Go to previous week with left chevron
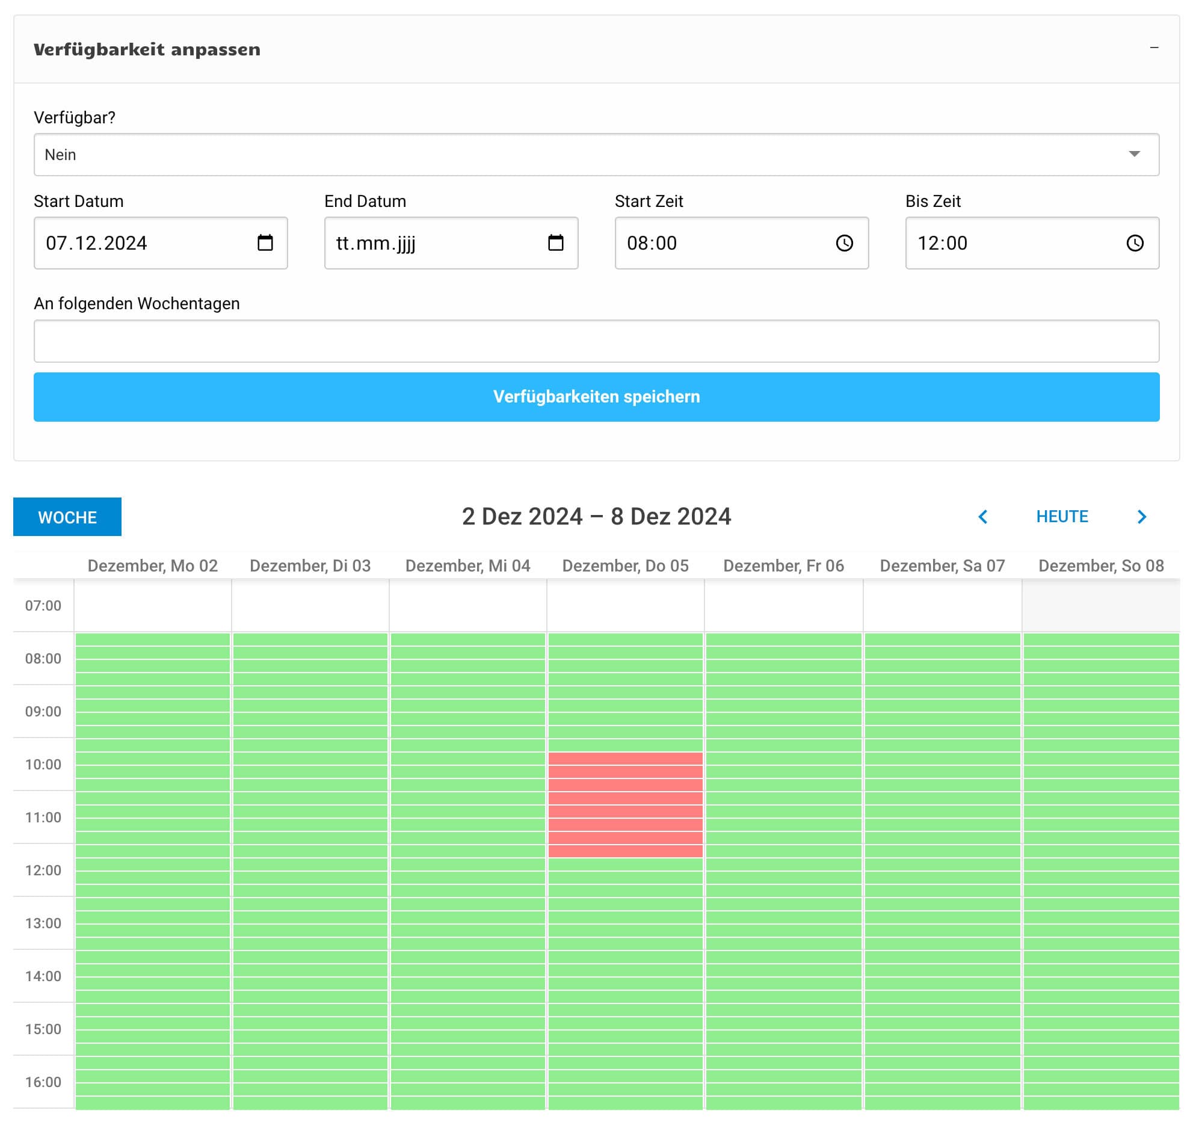This screenshot has width=1196, height=1131. pyautogui.click(x=982, y=517)
